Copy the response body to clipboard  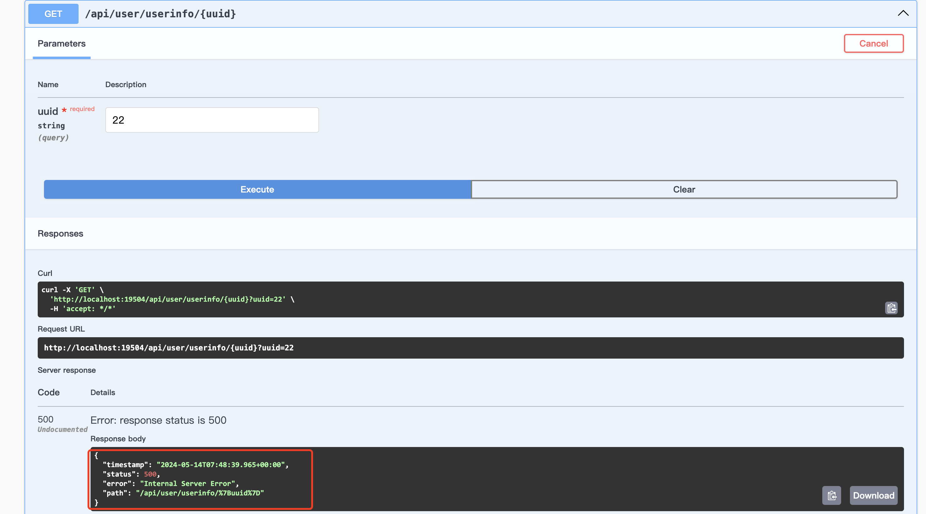click(831, 495)
